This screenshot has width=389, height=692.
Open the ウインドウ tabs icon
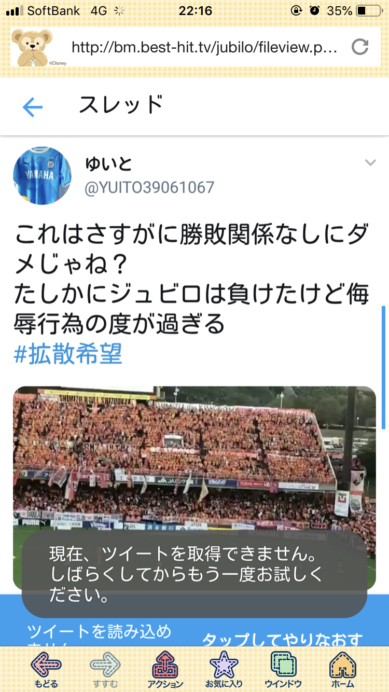click(284, 669)
